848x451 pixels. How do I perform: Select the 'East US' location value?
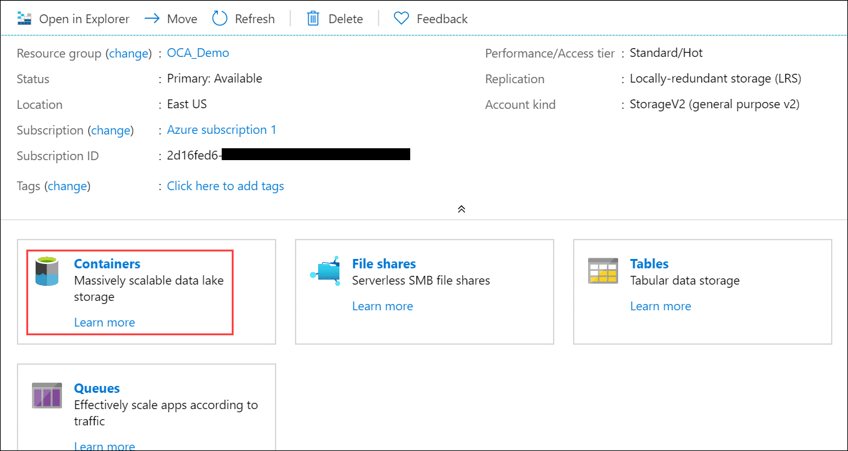coord(187,104)
